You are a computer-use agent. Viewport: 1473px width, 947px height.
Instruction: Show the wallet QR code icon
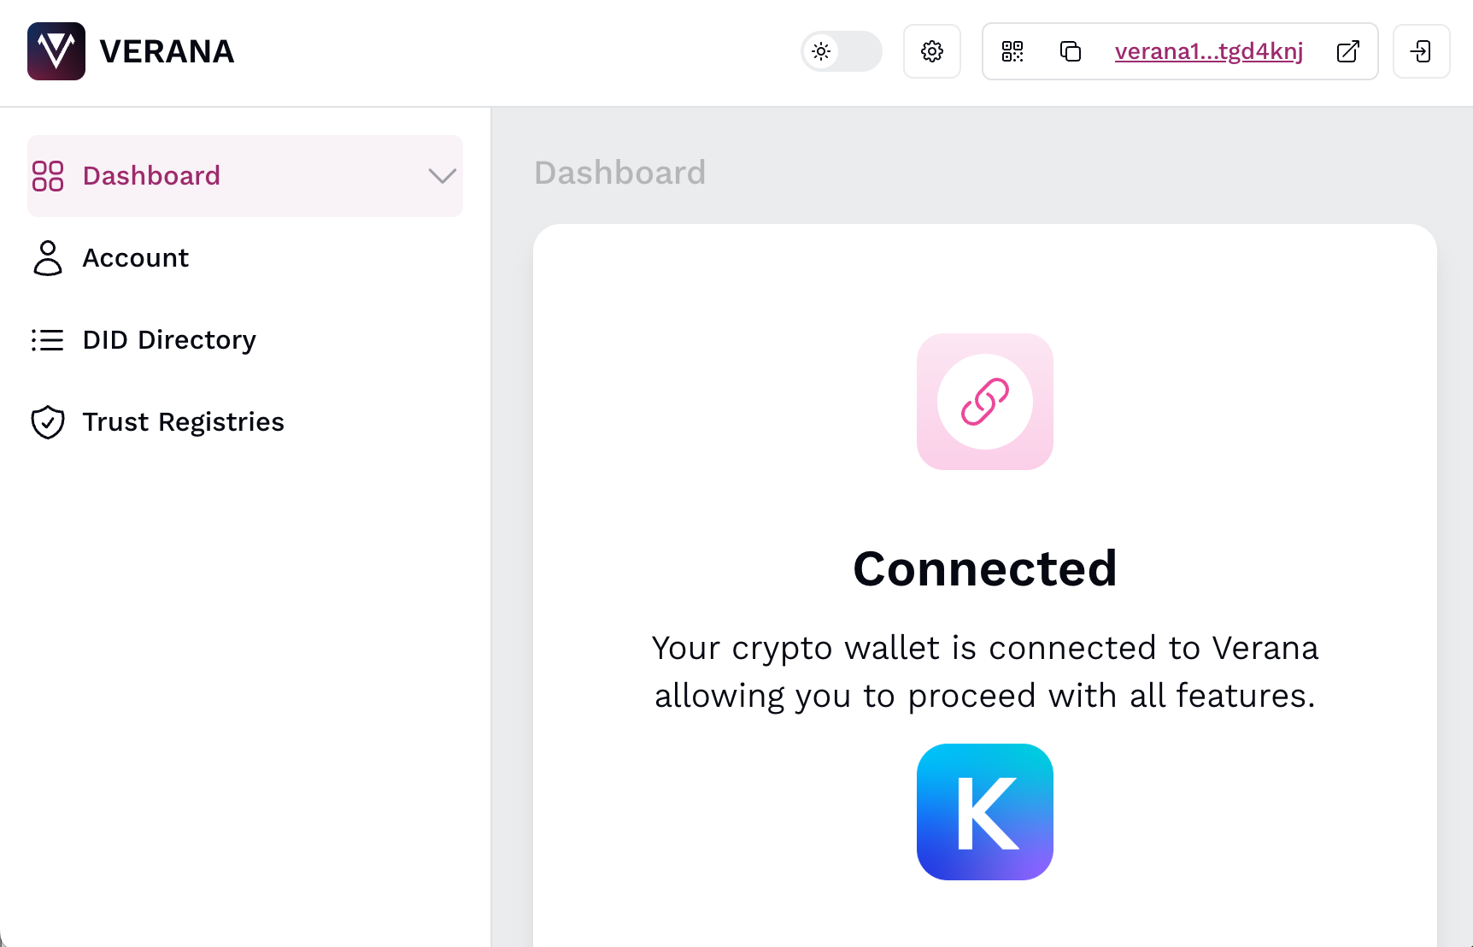pyautogui.click(x=1013, y=51)
